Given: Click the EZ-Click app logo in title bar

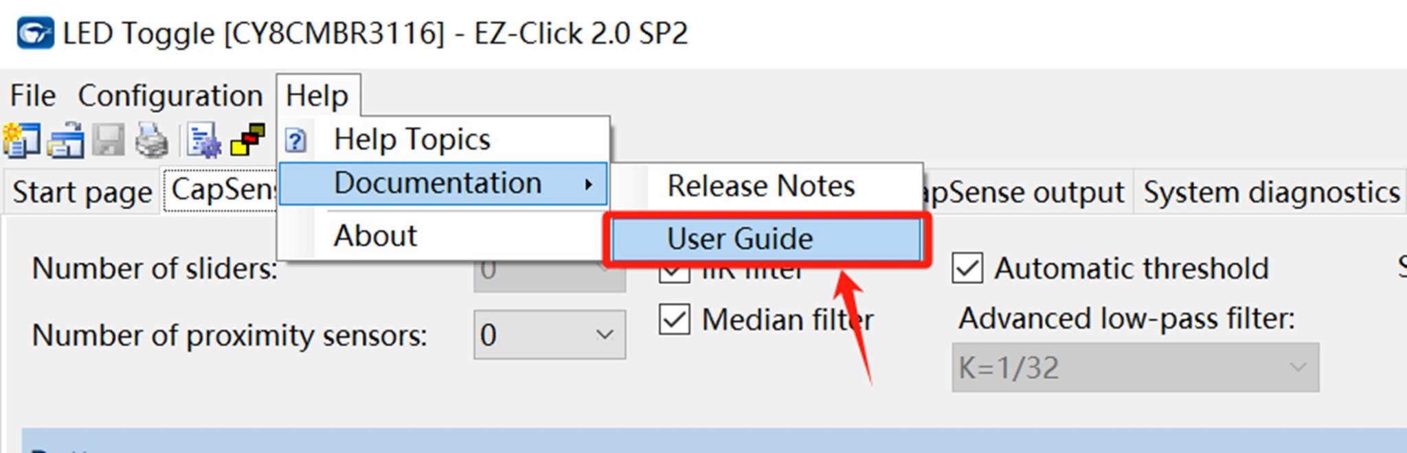Looking at the screenshot, I should tap(35, 33).
